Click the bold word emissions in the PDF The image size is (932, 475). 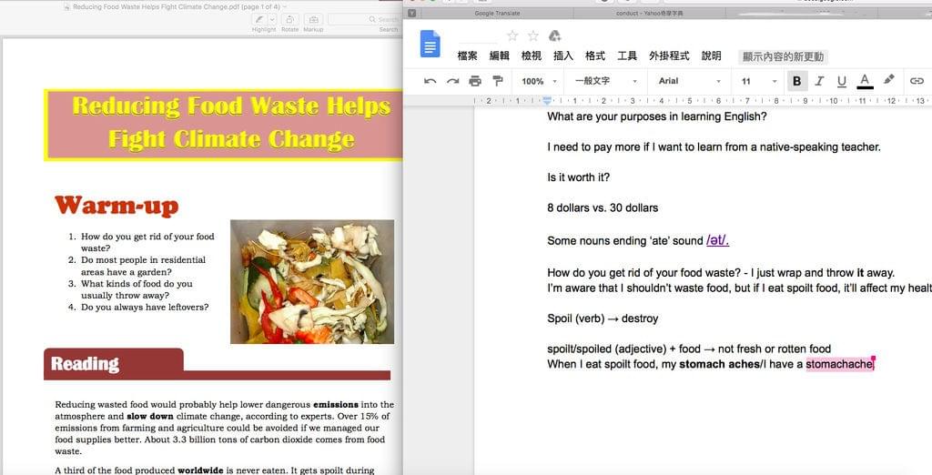click(x=335, y=404)
